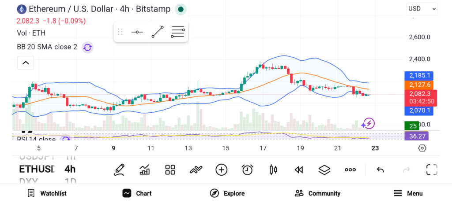Switch to the Watchlist tab
The height and width of the screenshot is (203, 452).
click(x=47, y=193)
